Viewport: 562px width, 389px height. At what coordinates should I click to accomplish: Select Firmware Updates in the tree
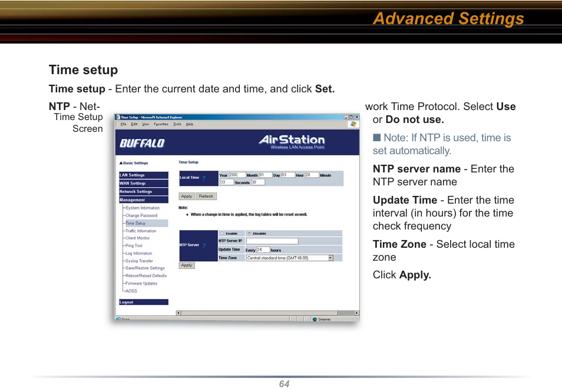tap(141, 284)
